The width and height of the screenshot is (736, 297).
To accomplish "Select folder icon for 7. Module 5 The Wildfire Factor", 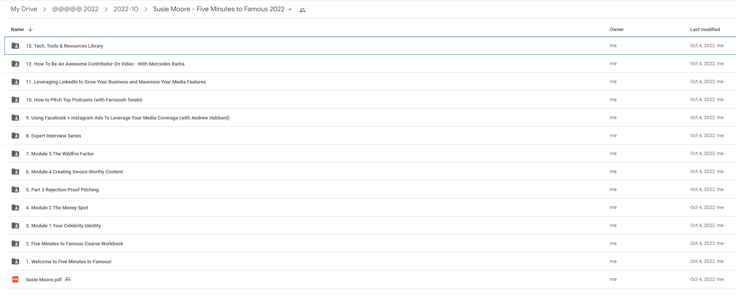I will coord(15,154).
